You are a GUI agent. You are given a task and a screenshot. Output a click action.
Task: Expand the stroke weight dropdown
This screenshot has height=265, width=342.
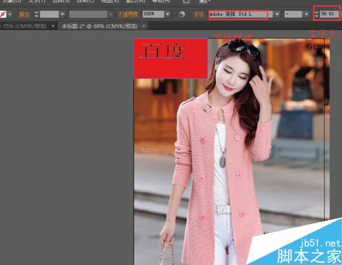tap(62, 14)
